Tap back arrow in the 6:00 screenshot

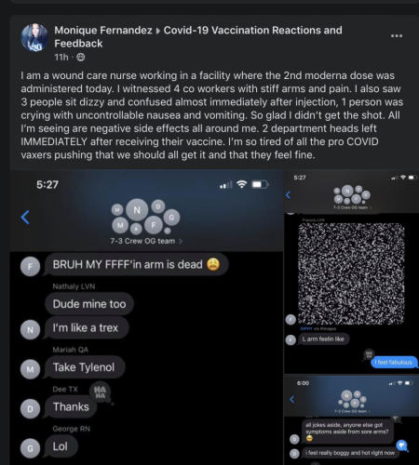tap(291, 399)
